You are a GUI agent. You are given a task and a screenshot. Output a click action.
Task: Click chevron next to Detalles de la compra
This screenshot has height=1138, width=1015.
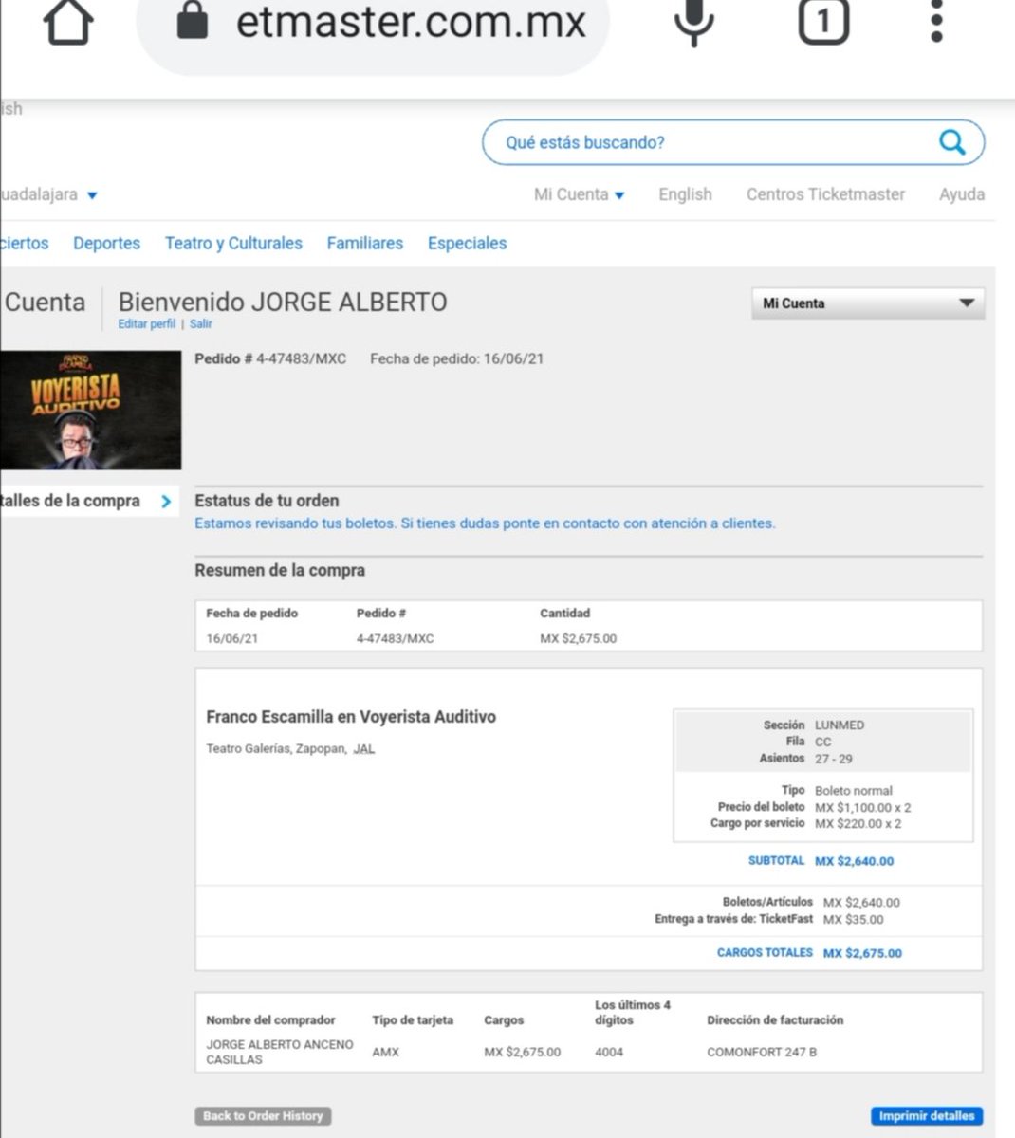coord(166,501)
